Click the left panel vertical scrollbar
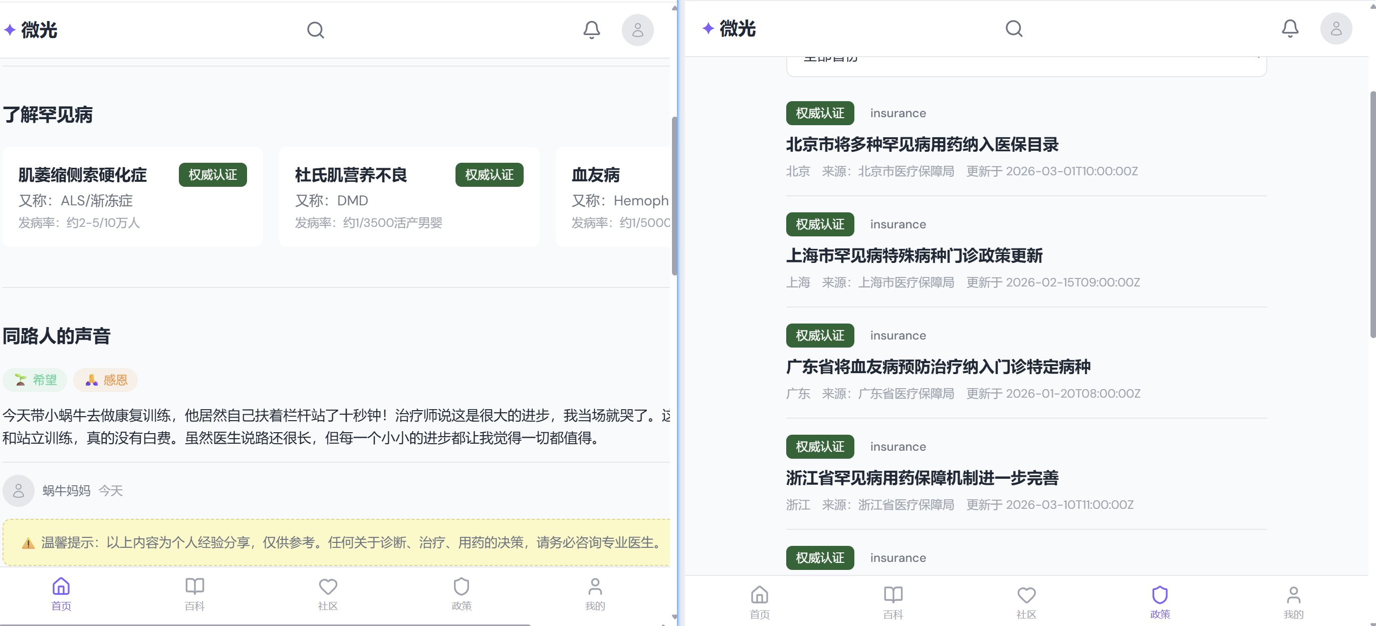This screenshot has width=1376, height=626. [x=674, y=196]
